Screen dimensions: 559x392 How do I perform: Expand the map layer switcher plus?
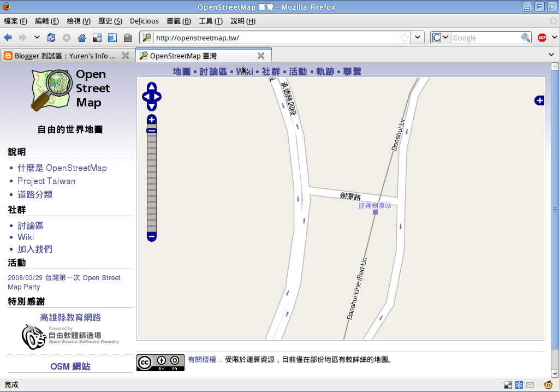[539, 100]
